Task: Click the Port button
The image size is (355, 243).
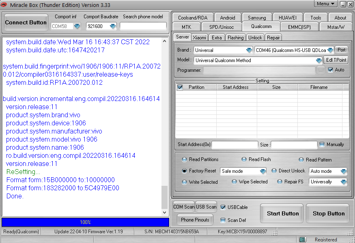Action: 342,50
